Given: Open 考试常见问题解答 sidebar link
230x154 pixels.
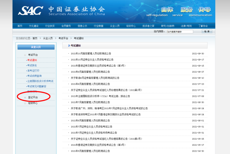Looking at the screenshot, I should 37,86.
